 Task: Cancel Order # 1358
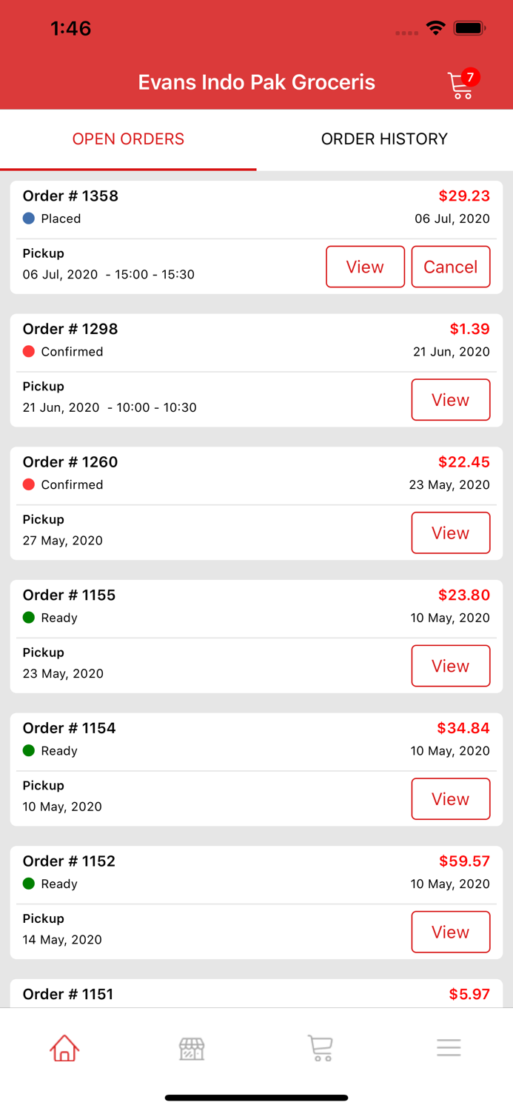pos(450,267)
